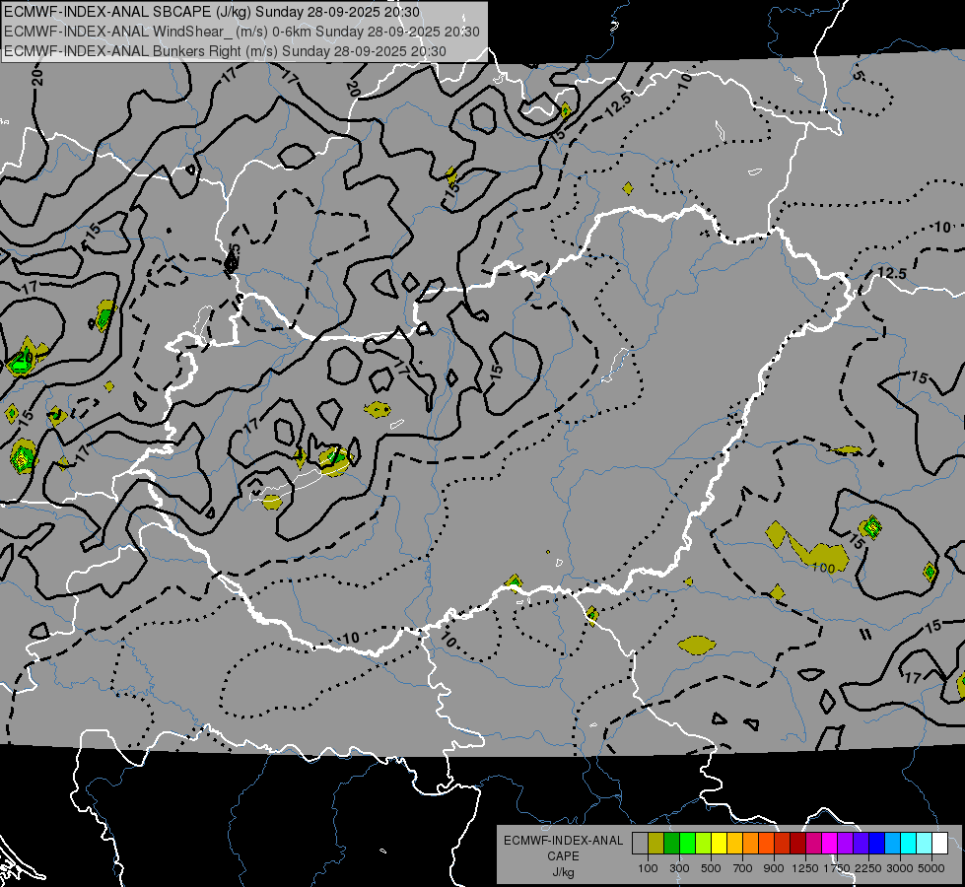The image size is (965, 887).
Task: Select the bright magenta legend swatch
Action: (830, 844)
